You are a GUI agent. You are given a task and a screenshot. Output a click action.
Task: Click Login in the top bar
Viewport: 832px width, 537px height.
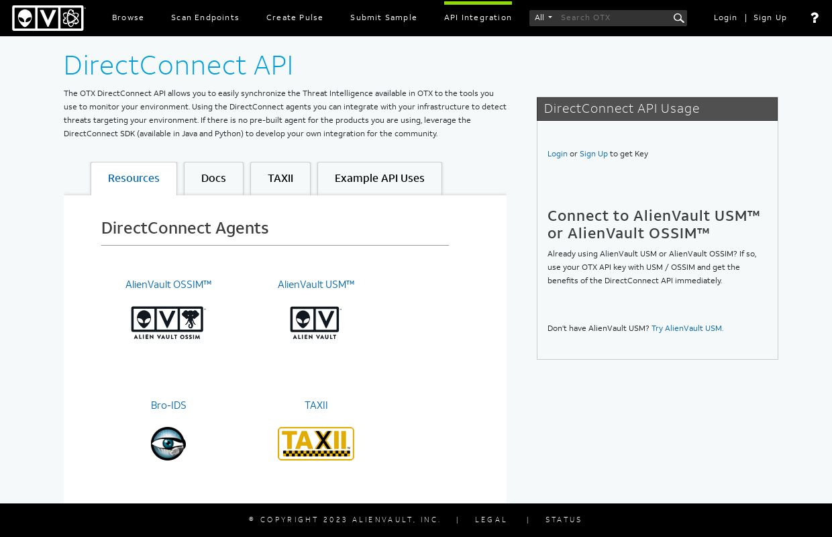[x=725, y=18]
